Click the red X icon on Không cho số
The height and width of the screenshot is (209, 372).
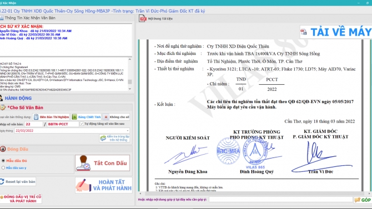tap(106, 117)
